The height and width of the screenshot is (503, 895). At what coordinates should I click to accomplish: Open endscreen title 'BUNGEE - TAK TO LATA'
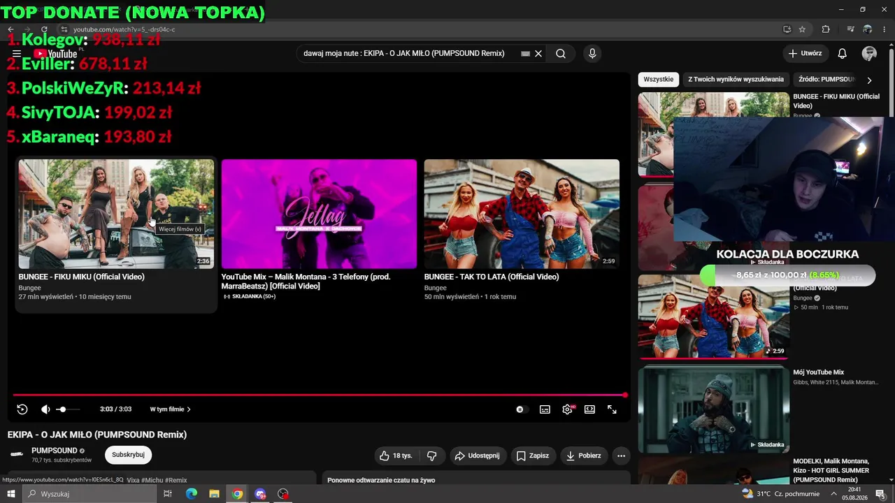coord(492,277)
